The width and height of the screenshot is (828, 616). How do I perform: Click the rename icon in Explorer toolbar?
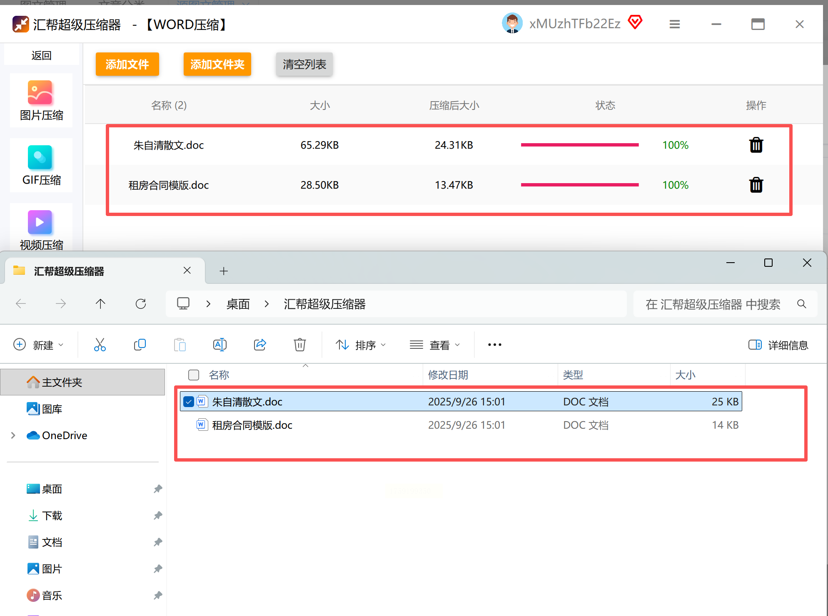pyautogui.click(x=220, y=345)
